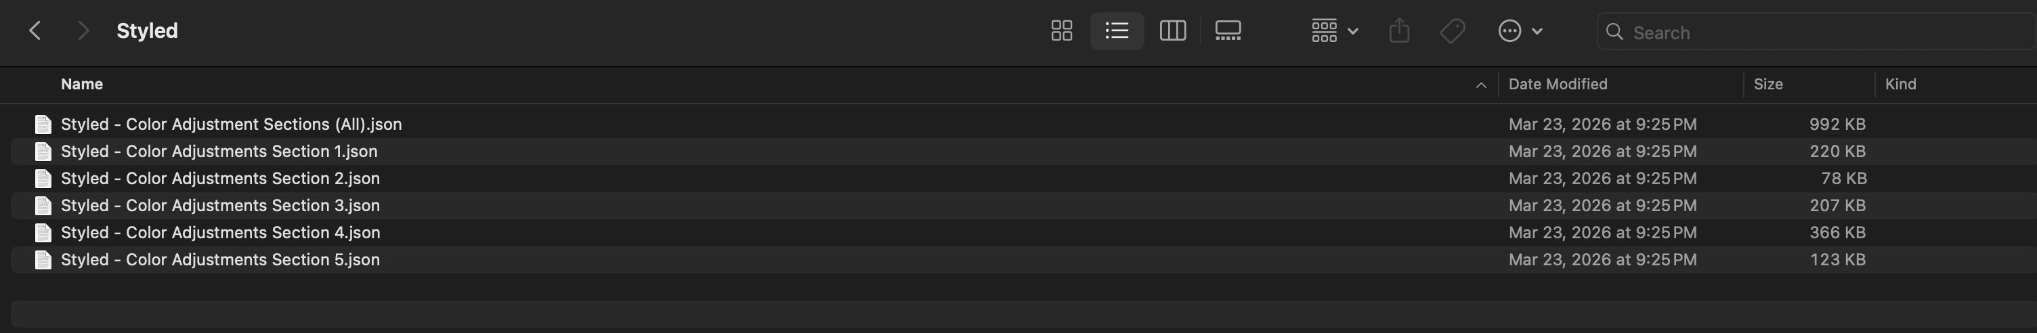Click the Section 3.json file icon
The height and width of the screenshot is (333, 2037).
pyautogui.click(x=43, y=206)
